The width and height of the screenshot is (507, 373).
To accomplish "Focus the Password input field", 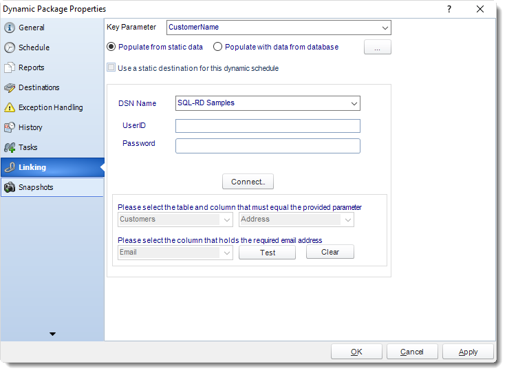I will point(268,146).
